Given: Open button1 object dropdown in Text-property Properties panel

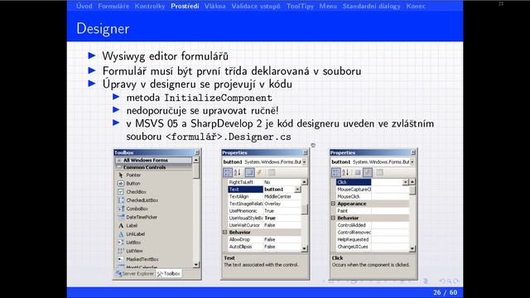Looking at the screenshot, I should coord(304,162).
